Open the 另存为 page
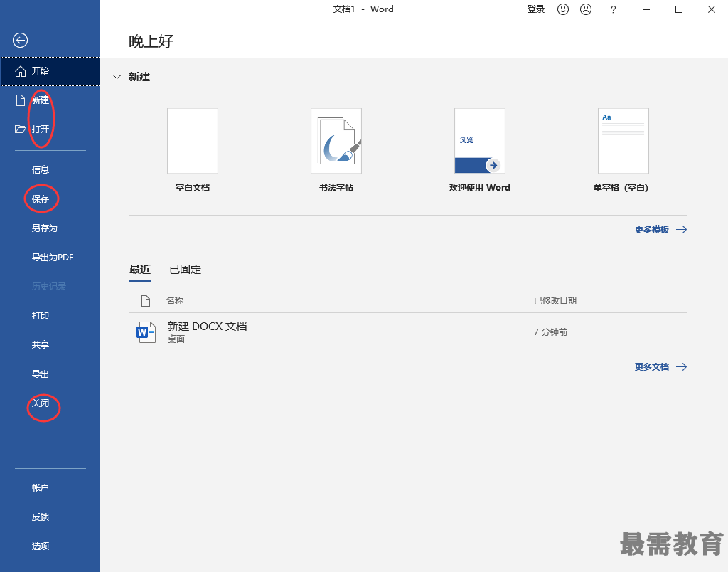The height and width of the screenshot is (572, 728). (x=45, y=228)
